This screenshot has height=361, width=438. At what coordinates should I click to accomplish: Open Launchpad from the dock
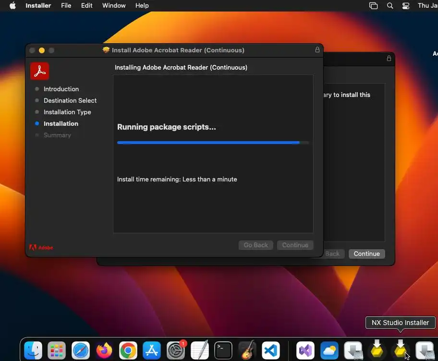[57, 350]
